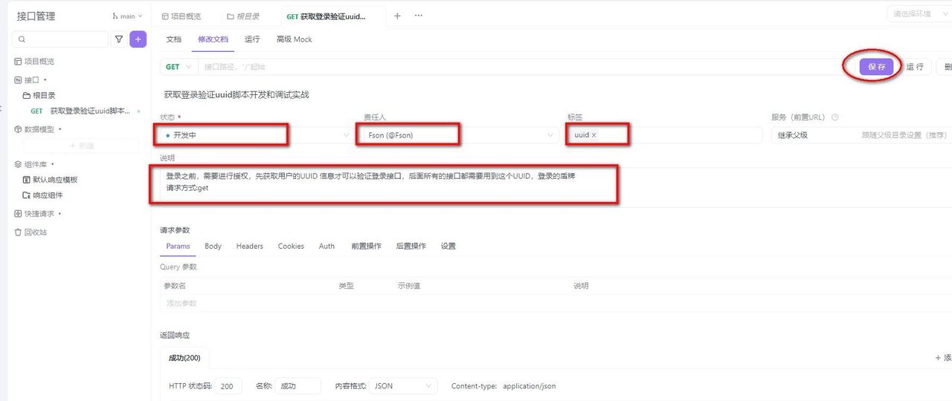Expand the 组件库 section

tap(34, 164)
